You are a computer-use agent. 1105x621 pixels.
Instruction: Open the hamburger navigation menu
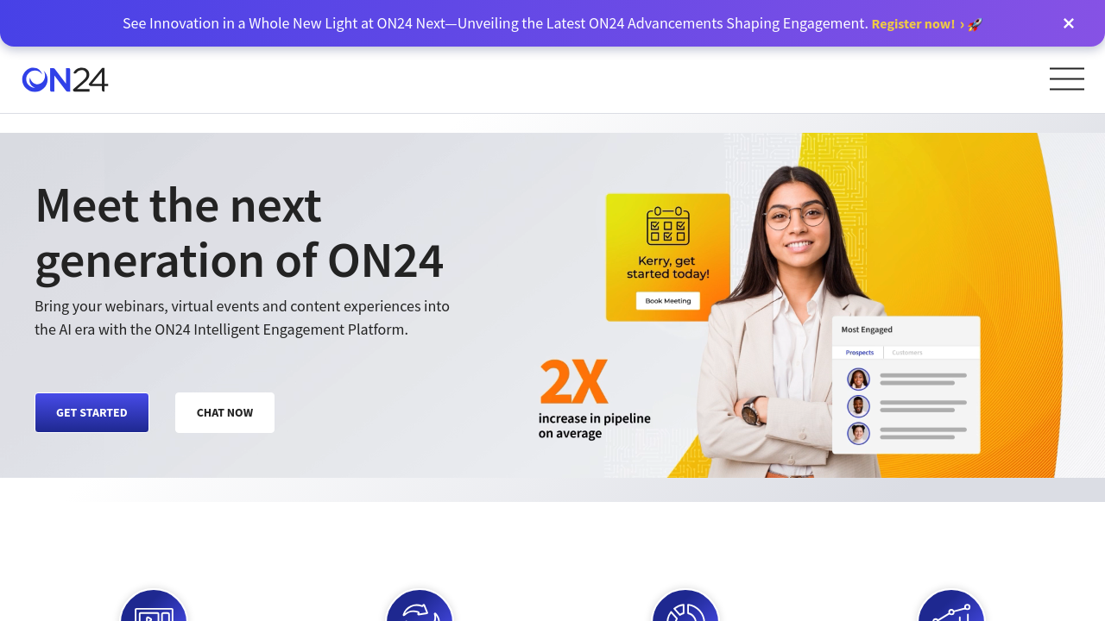1067,79
